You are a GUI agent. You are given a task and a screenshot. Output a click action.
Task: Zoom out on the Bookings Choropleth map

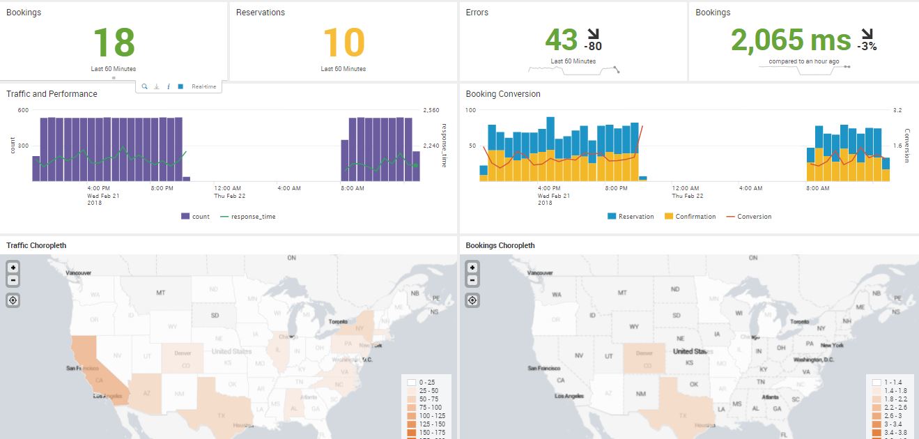click(472, 280)
